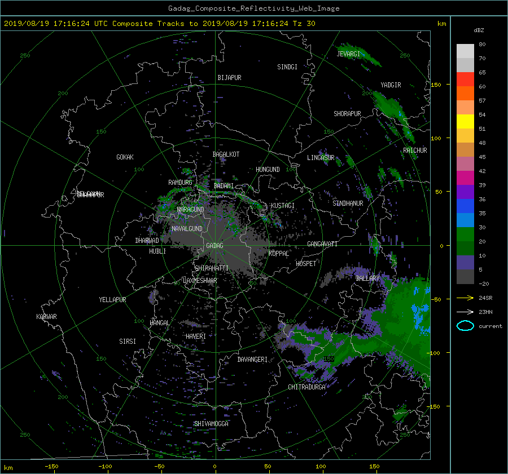Click the SINDHANUR city label
Screen dimensions: 508x474
coord(348,203)
